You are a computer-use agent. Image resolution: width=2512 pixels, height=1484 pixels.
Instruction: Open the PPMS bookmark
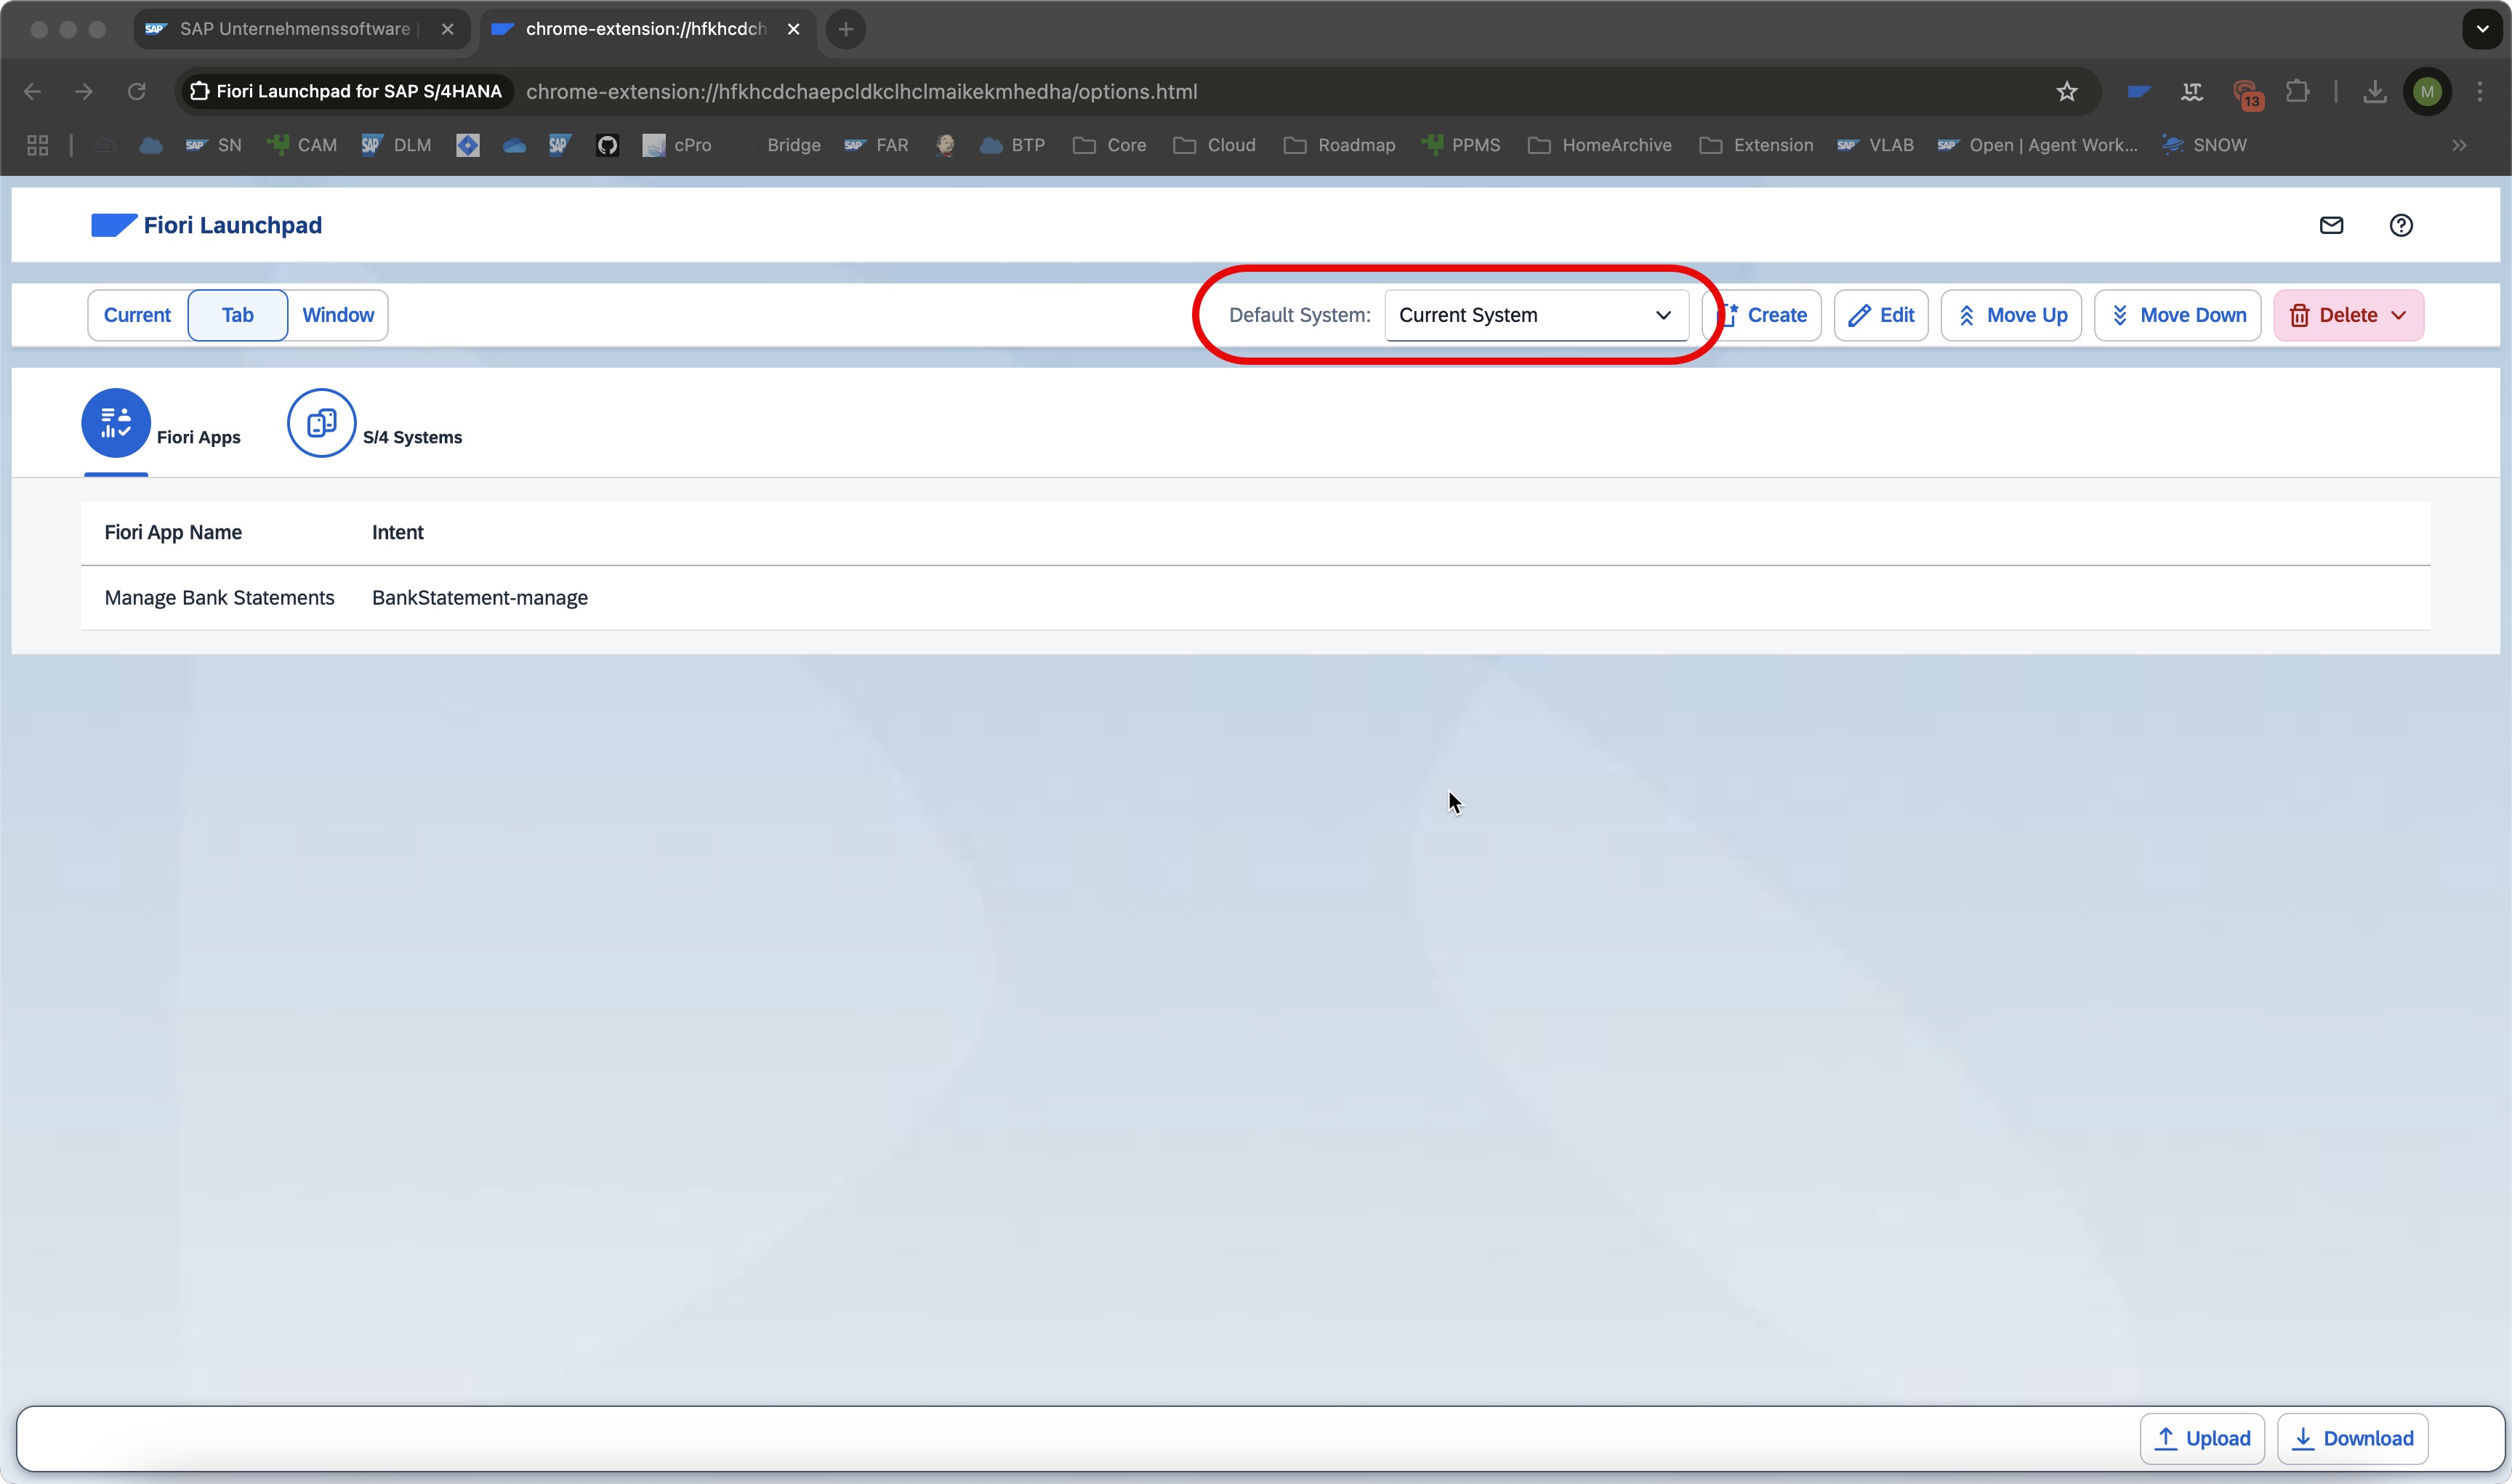click(x=1461, y=145)
